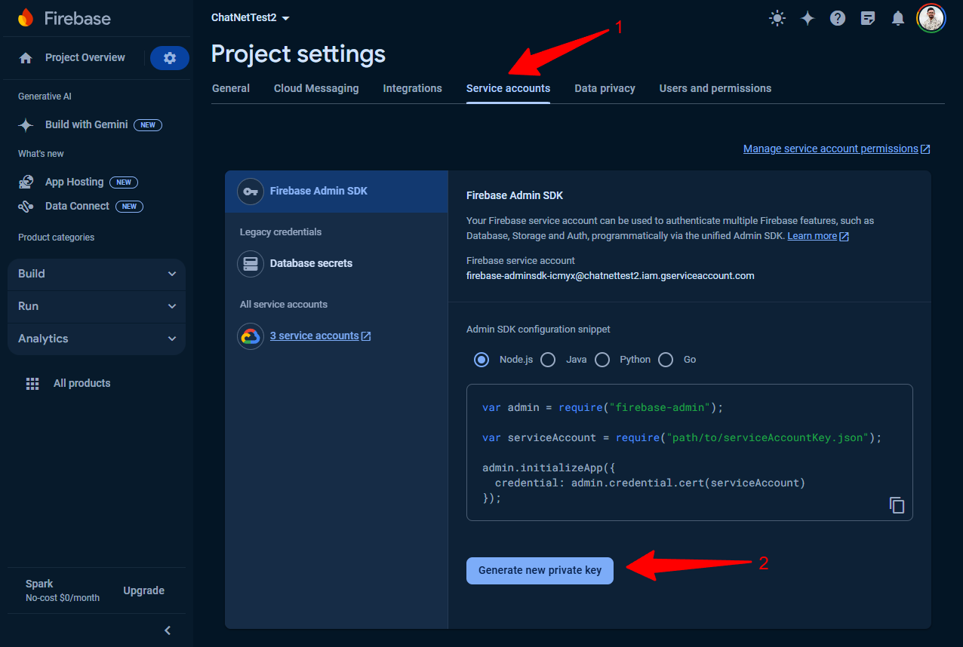Switch to the Cloud Messaging tab
Screen dimensions: 963x647
pos(316,88)
